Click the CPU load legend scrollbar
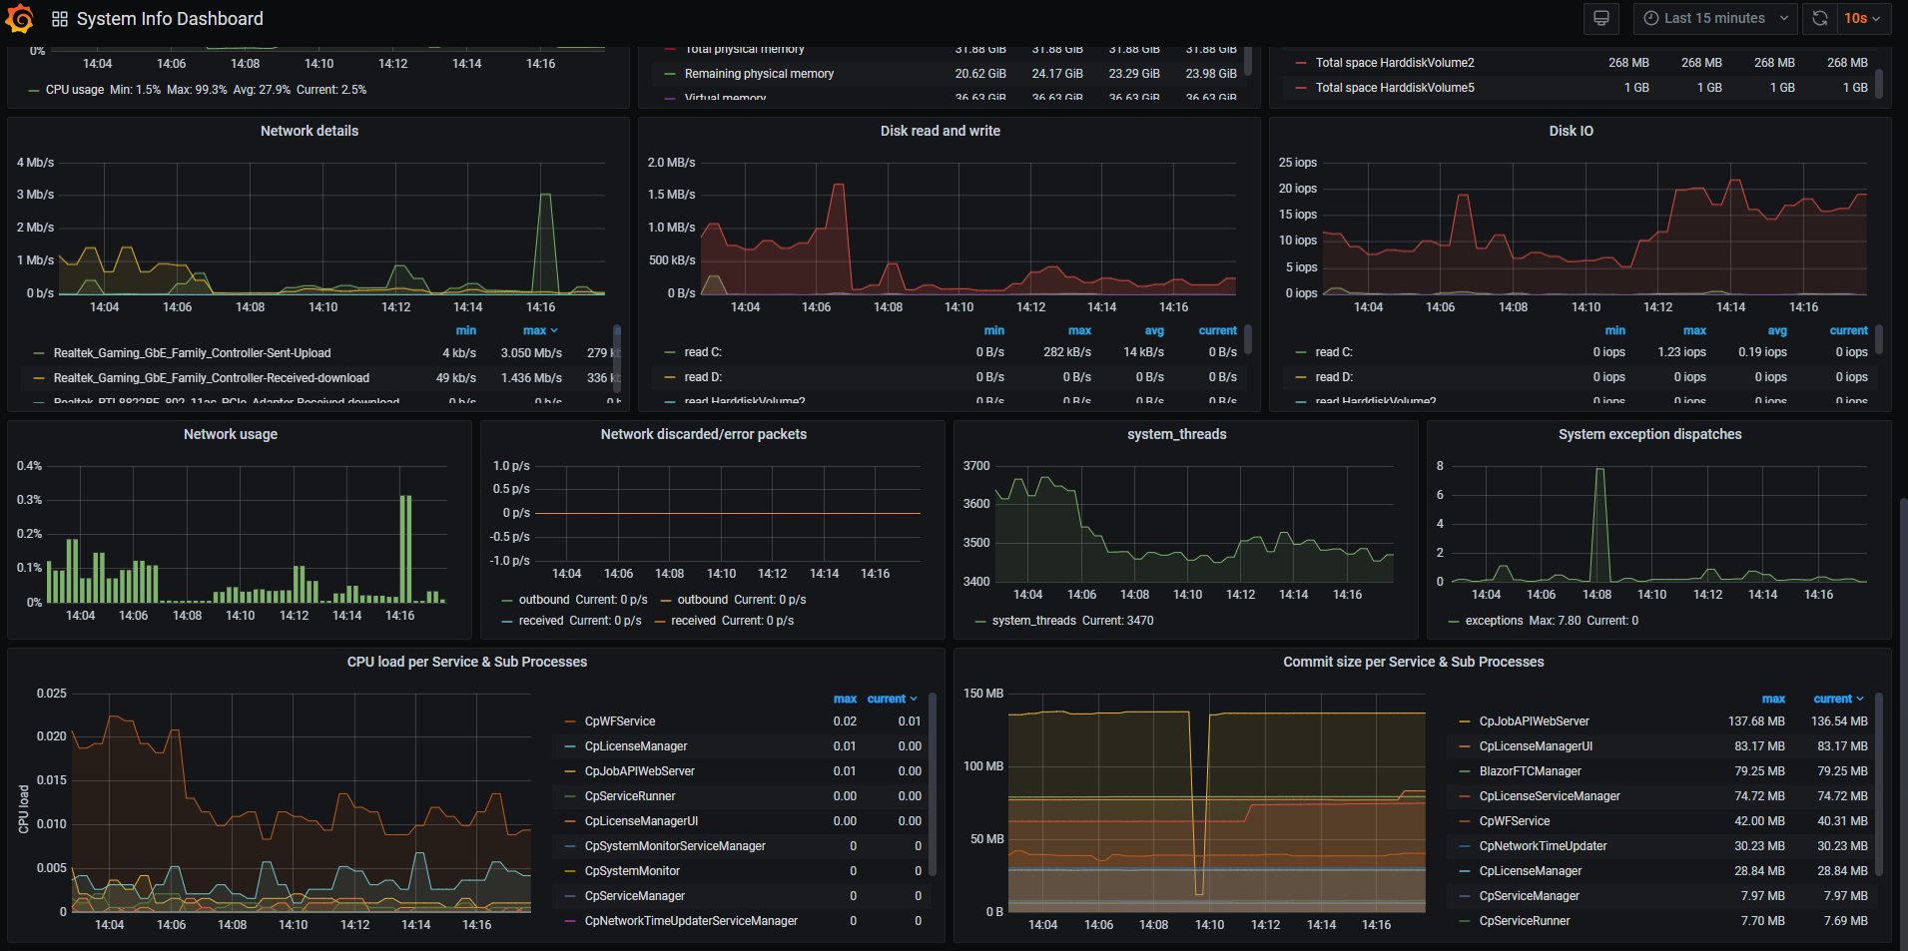This screenshot has width=1908, height=951. pos(932,783)
